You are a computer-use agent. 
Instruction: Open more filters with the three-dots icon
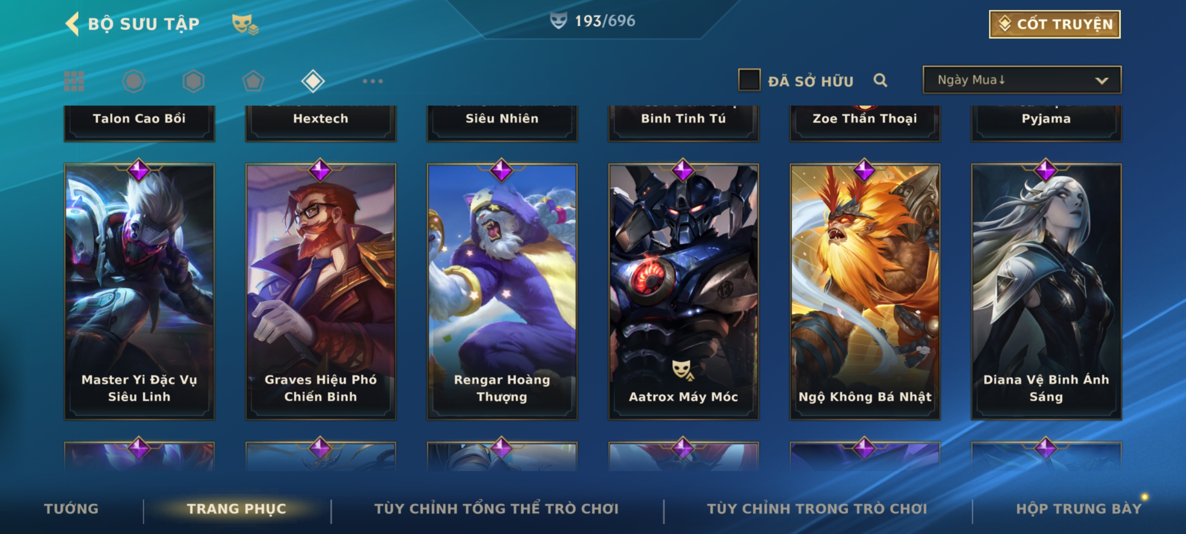click(373, 81)
